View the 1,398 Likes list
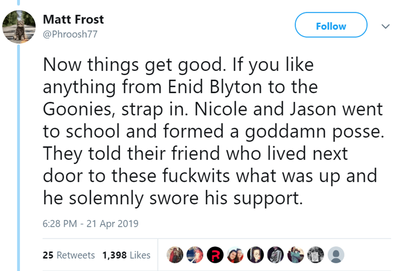Viewport: 411px width, 271px height. (126, 255)
